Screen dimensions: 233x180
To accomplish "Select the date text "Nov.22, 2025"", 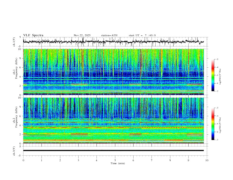I will pyautogui.click(x=82, y=35).
